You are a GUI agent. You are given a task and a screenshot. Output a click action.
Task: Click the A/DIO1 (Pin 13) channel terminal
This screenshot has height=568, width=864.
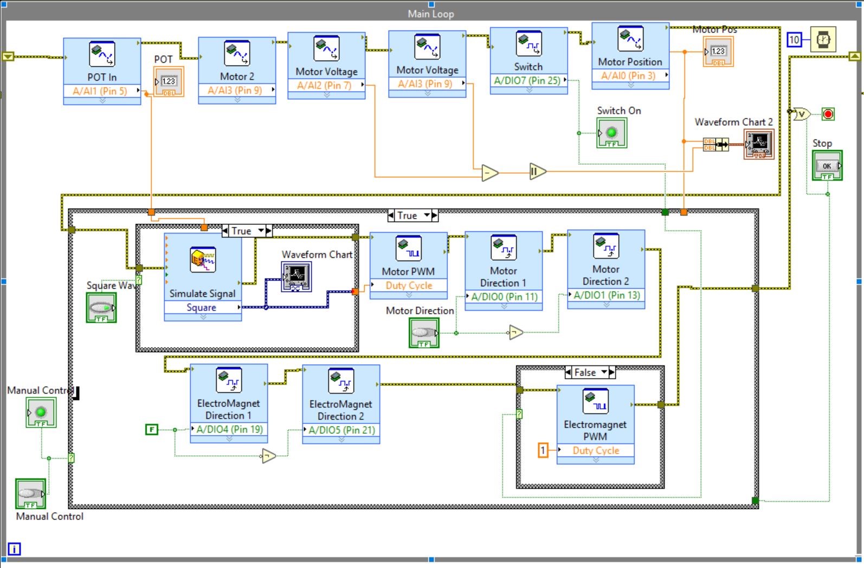(606, 295)
